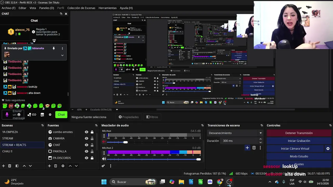Mute the Mic/Aux 2 channel
The width and height of the screenshot is (333, 187).
[x=104, y=159]
